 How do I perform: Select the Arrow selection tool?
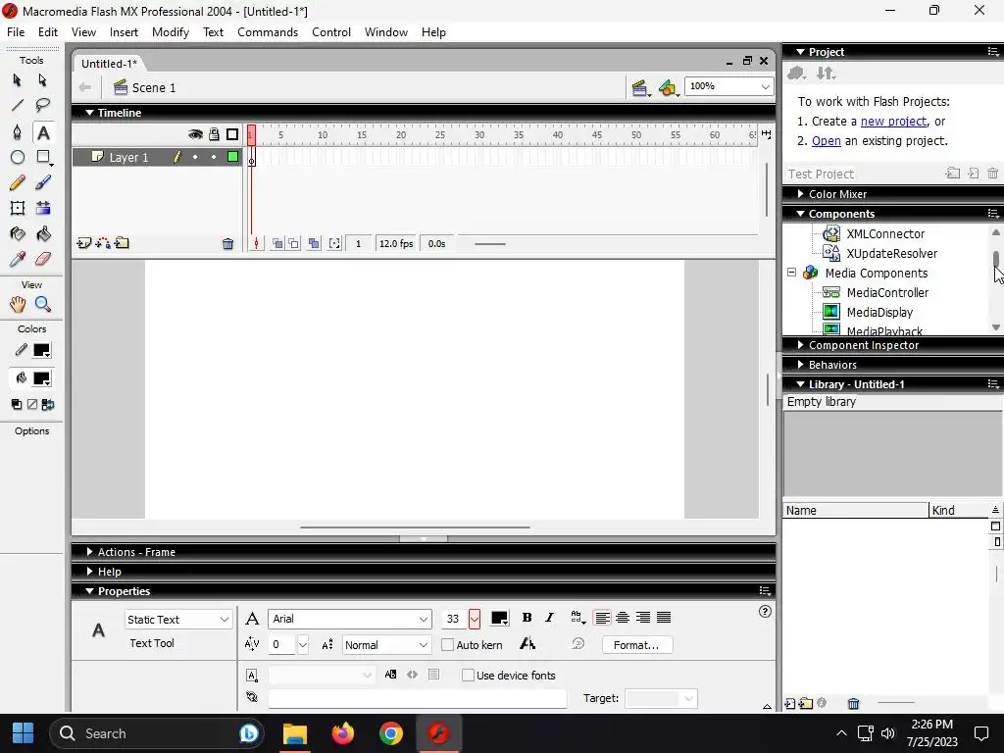[x=18, y=80]
